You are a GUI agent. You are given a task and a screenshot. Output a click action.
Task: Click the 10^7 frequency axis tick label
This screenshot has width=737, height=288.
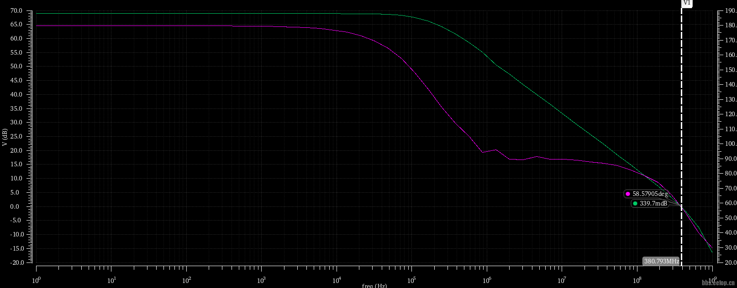coord(562,280)
